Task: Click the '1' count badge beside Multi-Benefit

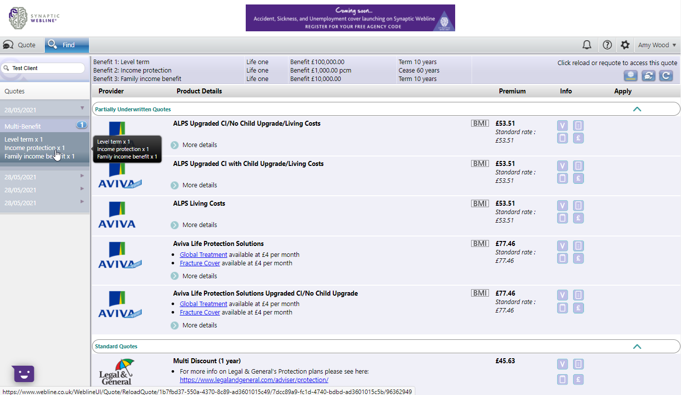Action: click(x=82, y=125)
